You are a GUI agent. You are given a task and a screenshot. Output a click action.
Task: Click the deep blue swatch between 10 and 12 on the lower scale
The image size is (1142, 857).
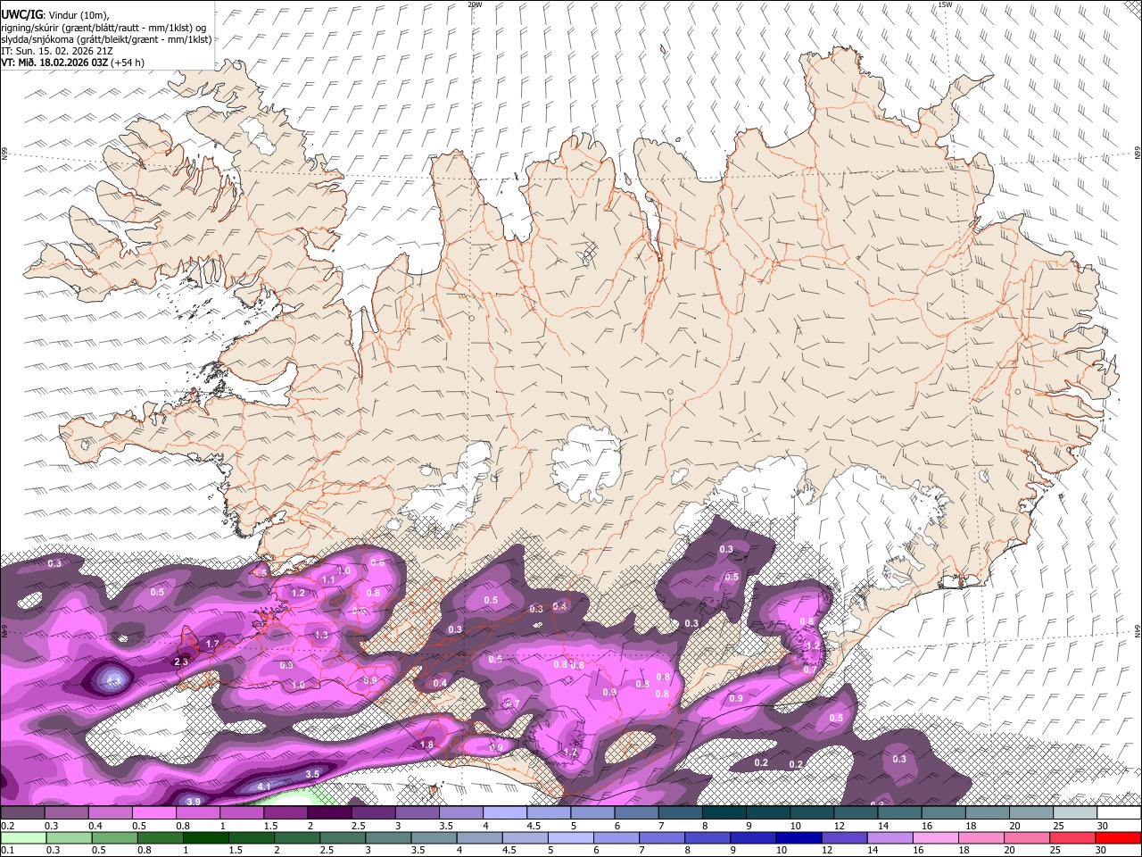(x=799, y=838)
